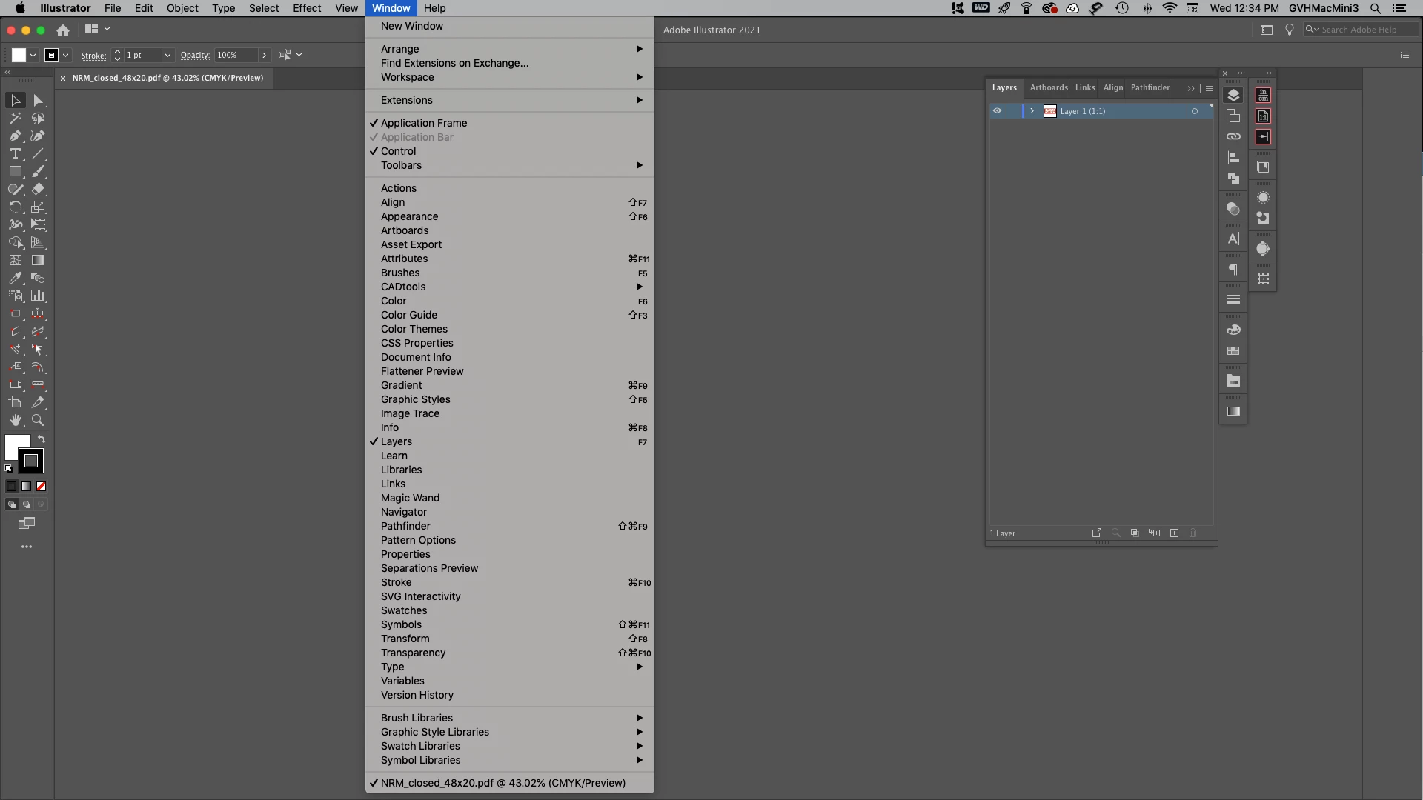Hide Layer 1 using the eye icon
This screenshot has width=1423, height=800.
click(x=998, y=111)
